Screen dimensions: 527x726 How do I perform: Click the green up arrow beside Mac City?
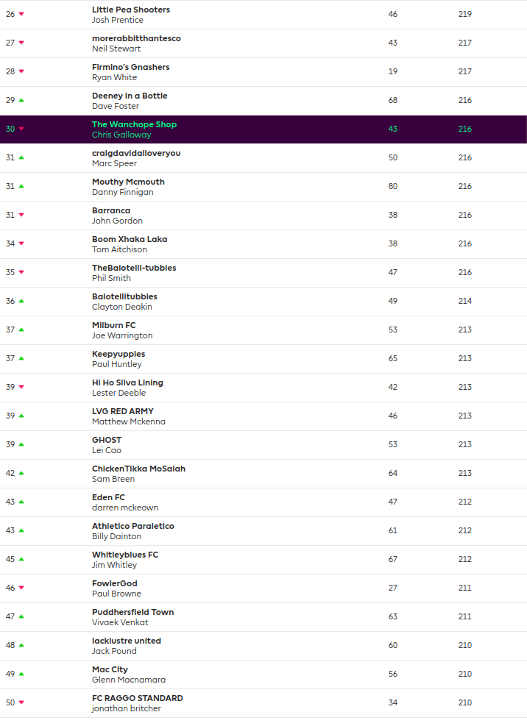tap(21, 674)
